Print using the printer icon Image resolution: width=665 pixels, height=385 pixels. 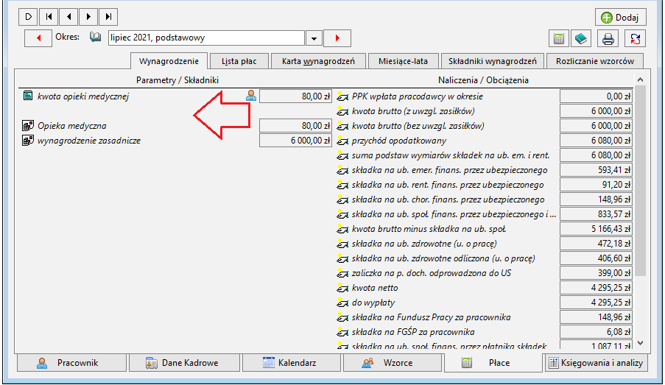click(x=608, y=38)
